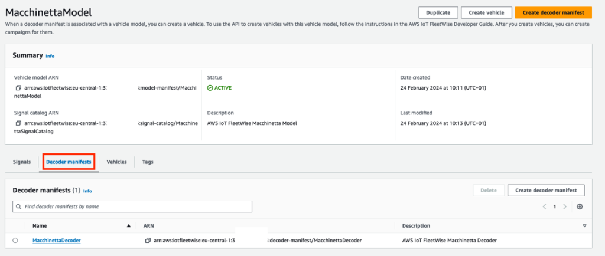The height and width of the screenshot is (256, 605).
Task: Sort by the Description column arrow
Action: 584,225
